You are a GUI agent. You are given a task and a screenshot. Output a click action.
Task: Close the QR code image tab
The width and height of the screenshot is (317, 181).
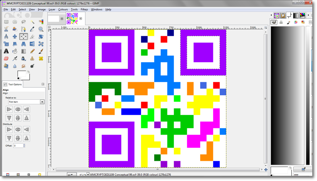[81, 19]
